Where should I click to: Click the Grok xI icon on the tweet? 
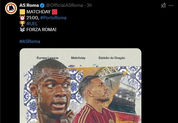coord(163,5)
